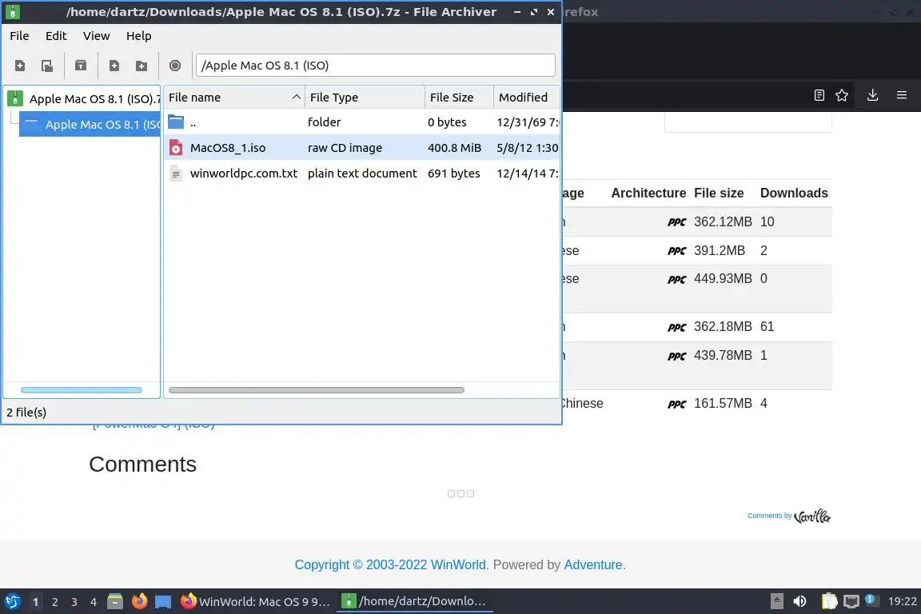Click the update notifier tray icon

872,600
